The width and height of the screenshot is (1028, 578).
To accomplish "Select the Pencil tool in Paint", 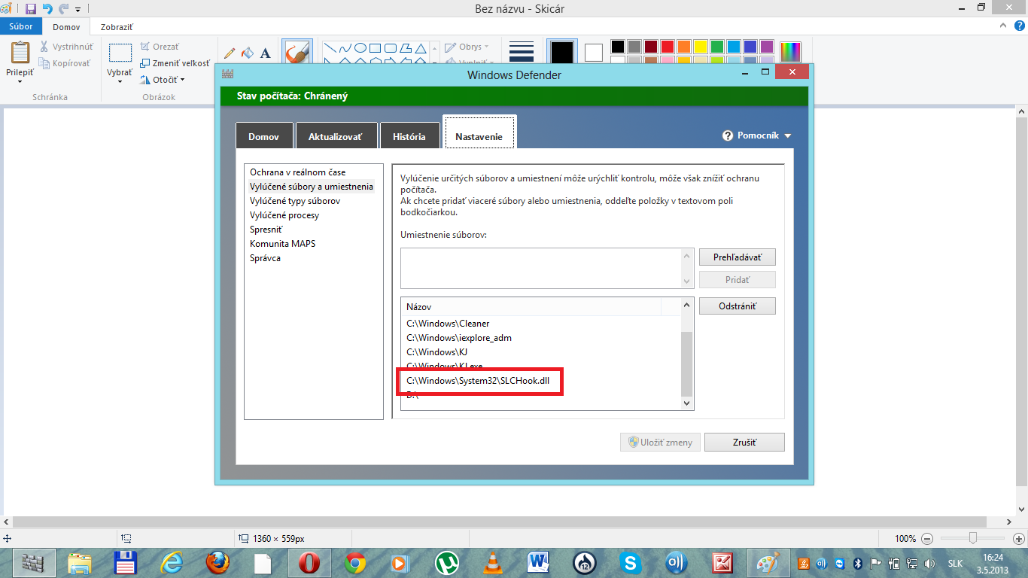I will pos(231,53).
